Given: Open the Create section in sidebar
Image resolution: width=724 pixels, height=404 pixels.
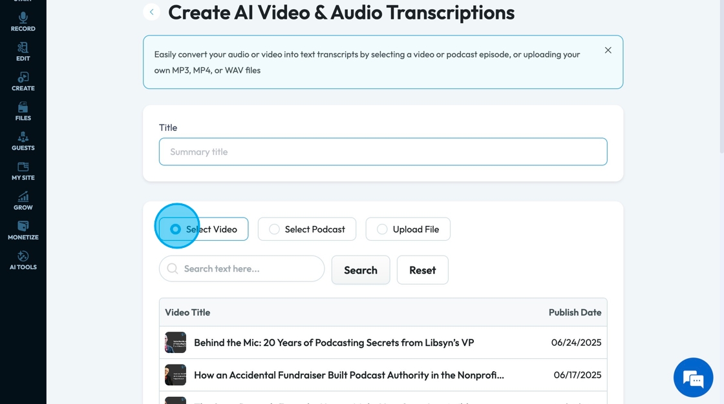Looking at the screenshot, I should 23,81.
